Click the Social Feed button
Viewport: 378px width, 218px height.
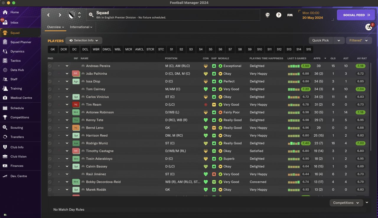[x=356, y=15]
